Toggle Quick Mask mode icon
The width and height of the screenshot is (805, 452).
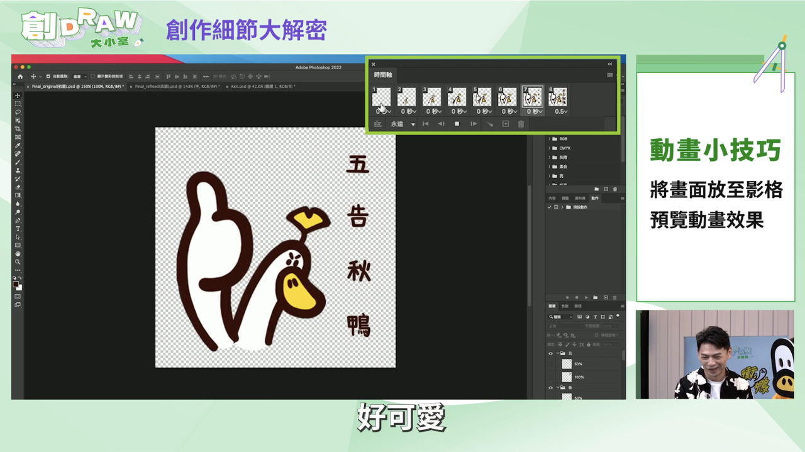(x=18, y=296)
